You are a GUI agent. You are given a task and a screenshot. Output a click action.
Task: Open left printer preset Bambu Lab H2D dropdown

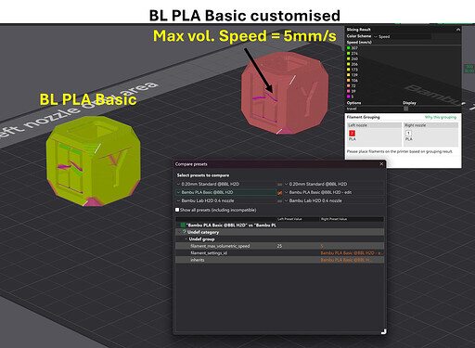tap(226, 200)
